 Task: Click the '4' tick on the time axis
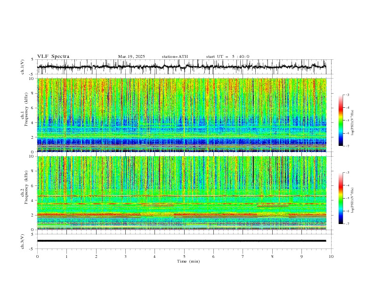(x=154, y=256)
